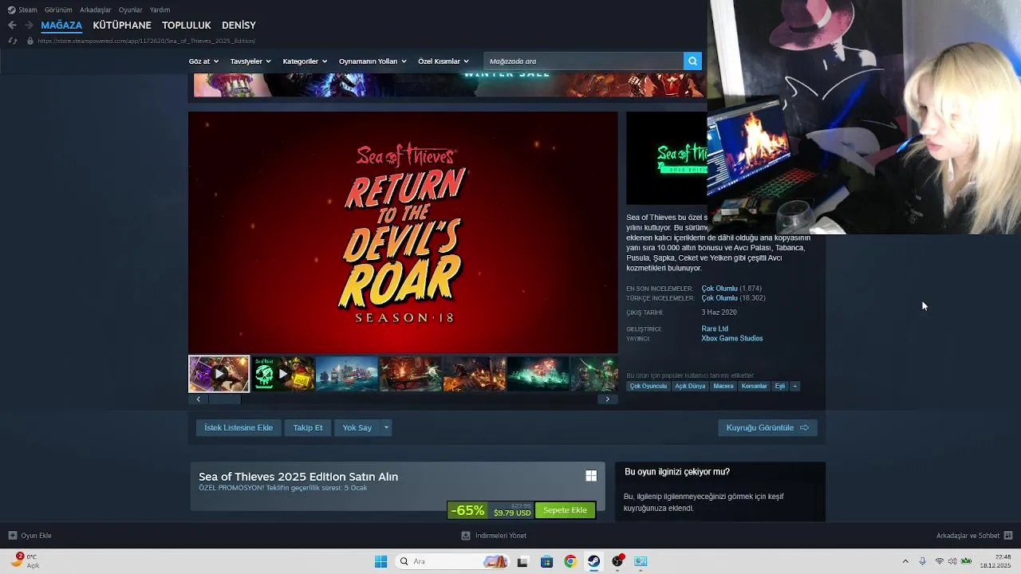
Task: Click the microphone icon in the system tray
Action: (x=922, y=561)
